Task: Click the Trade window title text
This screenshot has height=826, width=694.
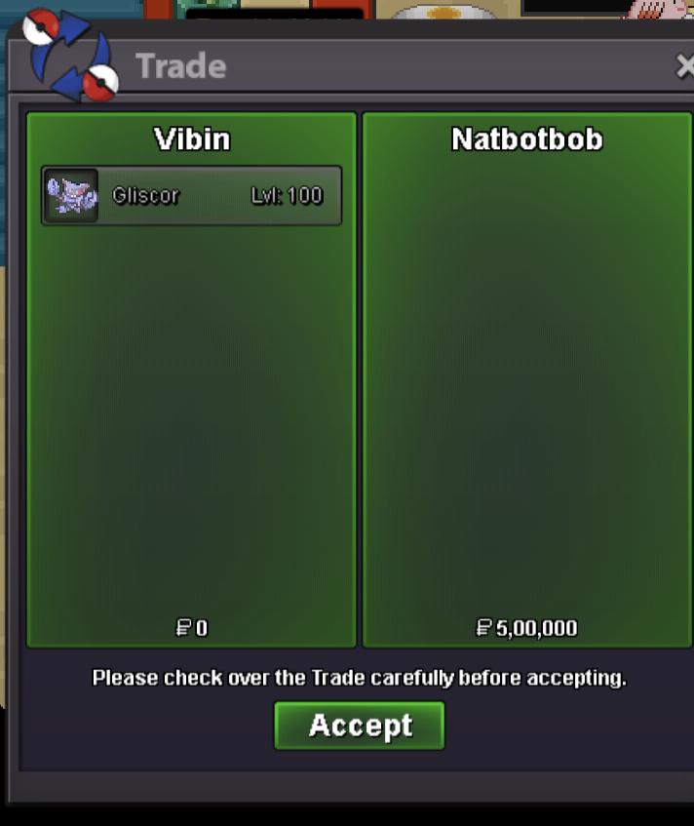Action: point(180,66)
